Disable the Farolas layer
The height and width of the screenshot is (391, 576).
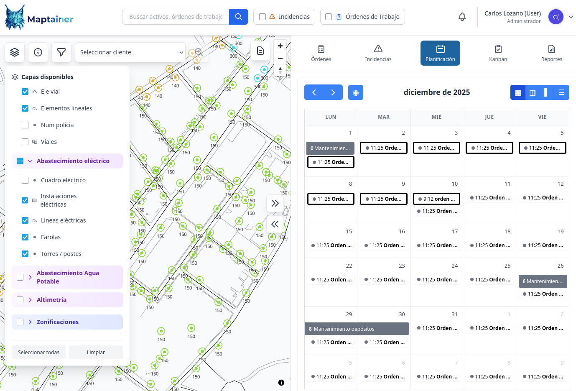[25, 237]
